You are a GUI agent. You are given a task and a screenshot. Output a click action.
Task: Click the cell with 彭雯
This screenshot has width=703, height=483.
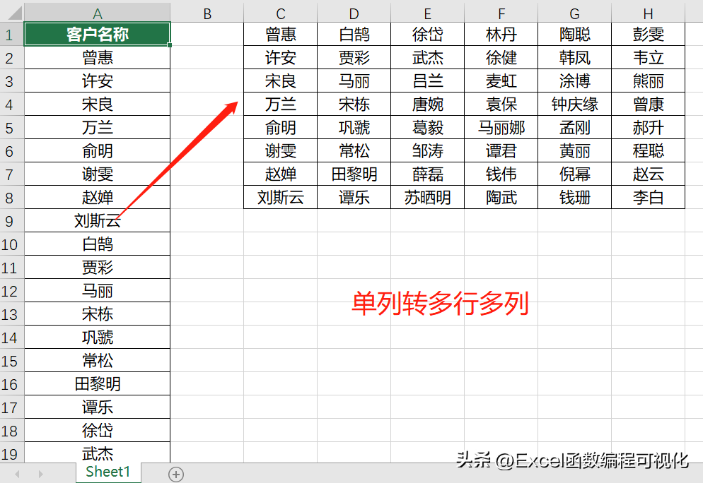click(649, 35)
